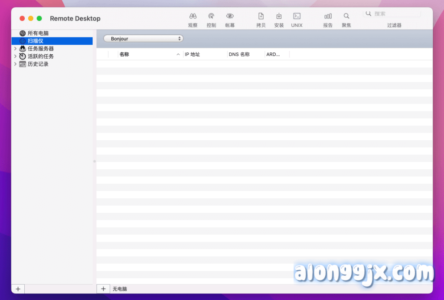This screenshot has height=300, width=444.
Task: Click the Observe (观察) binoculars icon
Action: [193, 16]
